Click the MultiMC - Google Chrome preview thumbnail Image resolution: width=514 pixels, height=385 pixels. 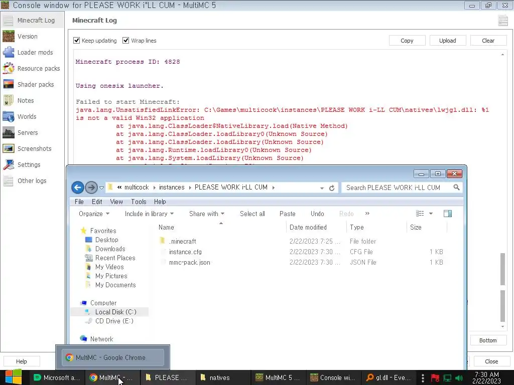click(113, 357)
